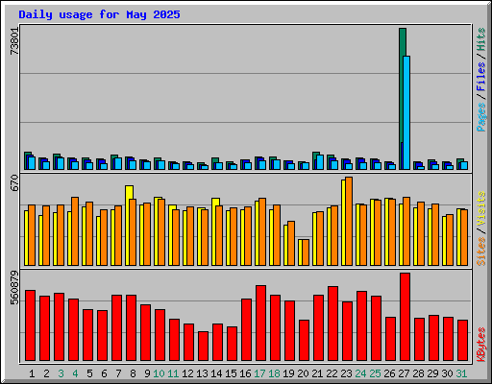Click the 'Hits' legend label
The width and height of the screenshot is (492, 384).
coord(481,39)
